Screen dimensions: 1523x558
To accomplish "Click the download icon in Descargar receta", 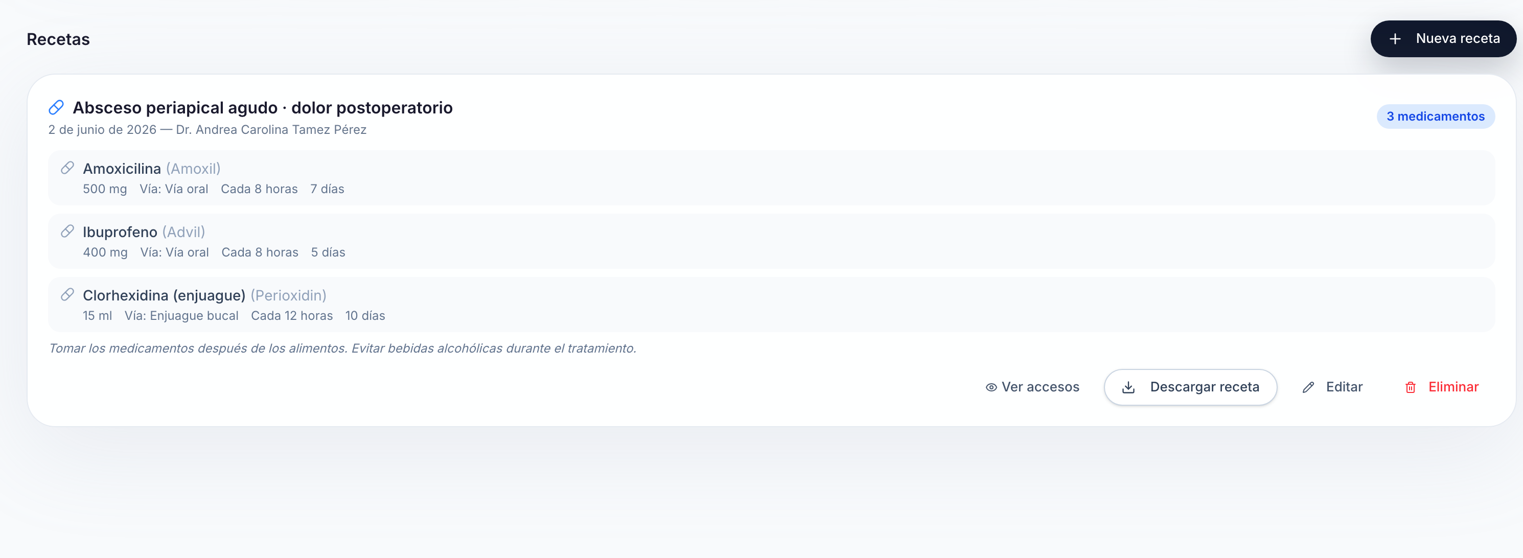I will point(1128,388).
